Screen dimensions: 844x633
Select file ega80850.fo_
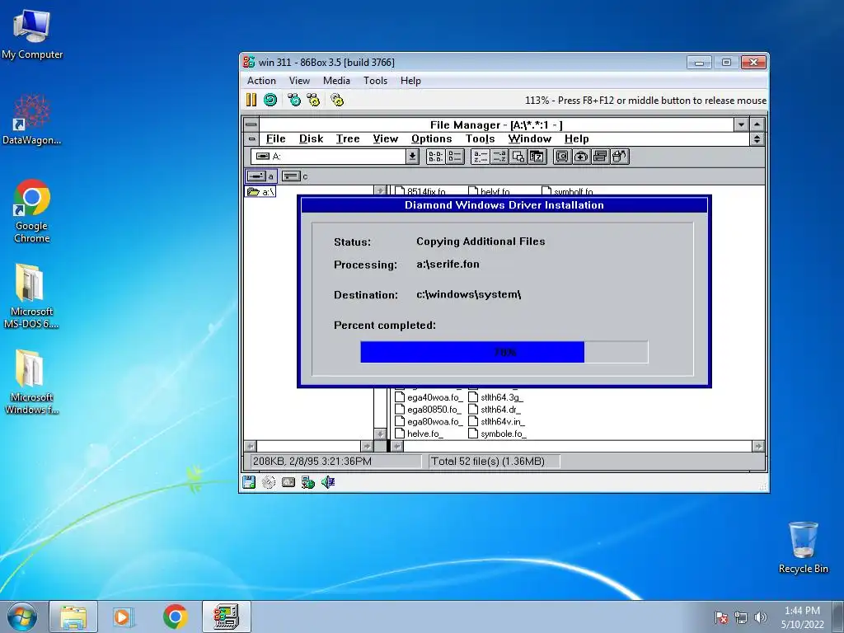(429, 409)
